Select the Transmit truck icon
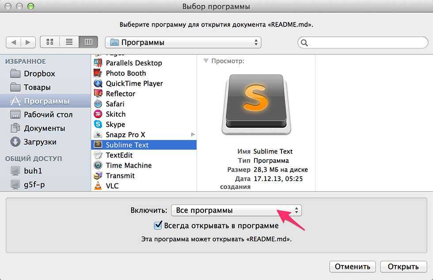 pos(98,176)
